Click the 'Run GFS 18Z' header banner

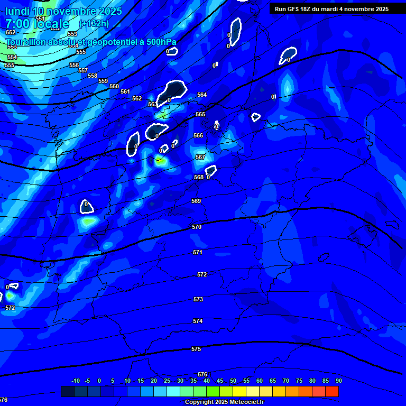click(x=331, y=9)
